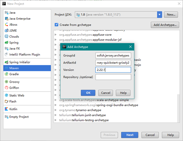Viewport: 183px width, 141px height.
Task: Click Next in New Project
Action: click(x=130, y=135)
